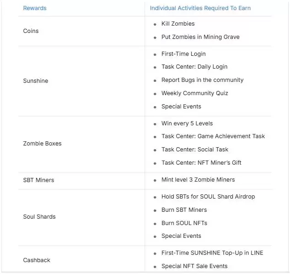Viewport: 290px width, 274px height.
Task: Click Task Center: Daily Login entry
Action: click(x=194, y=67)
